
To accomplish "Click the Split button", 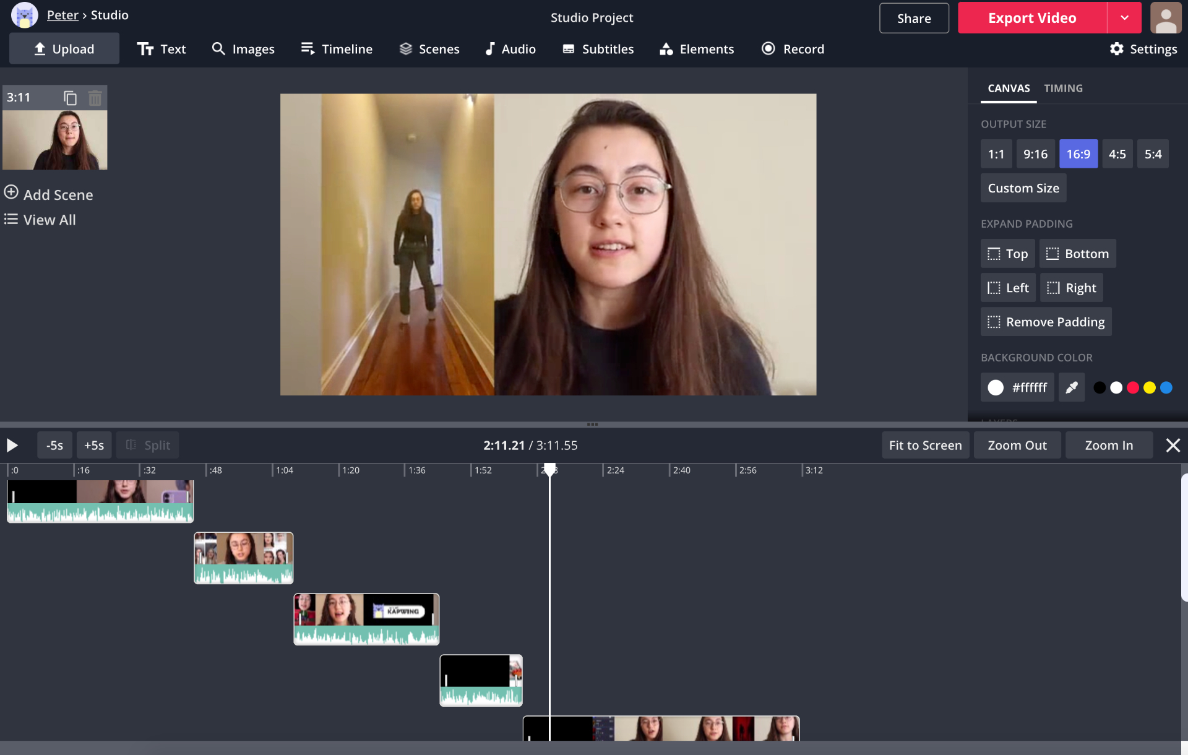I will 148,446.
